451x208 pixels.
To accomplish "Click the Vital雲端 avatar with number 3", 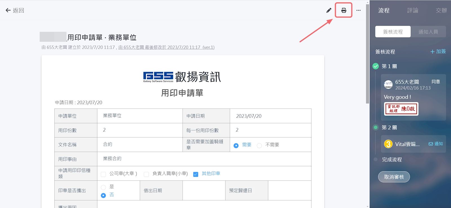I will (x=388, y=144).
